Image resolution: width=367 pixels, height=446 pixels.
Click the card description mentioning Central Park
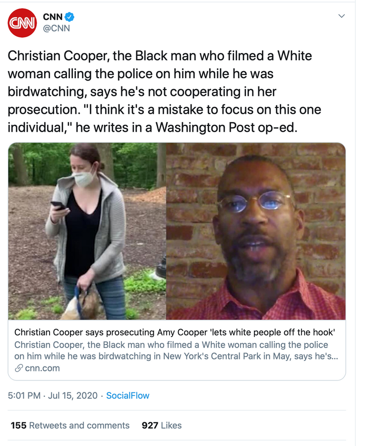[176, 351]
